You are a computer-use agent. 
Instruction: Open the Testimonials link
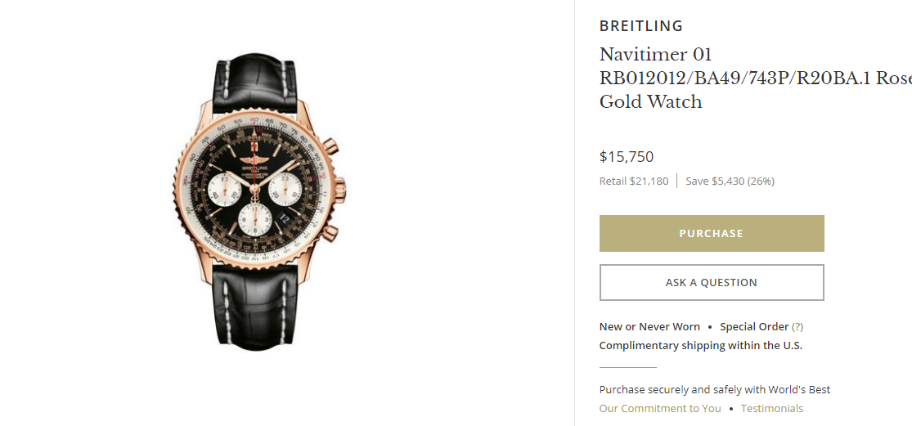click(x=772, y=409)
